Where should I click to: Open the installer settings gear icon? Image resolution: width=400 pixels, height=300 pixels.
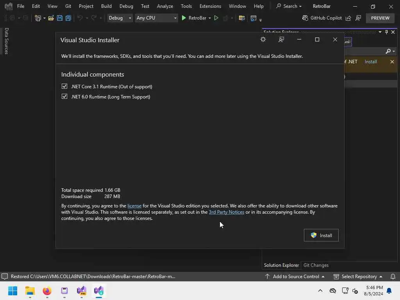[x=263, y=39]
